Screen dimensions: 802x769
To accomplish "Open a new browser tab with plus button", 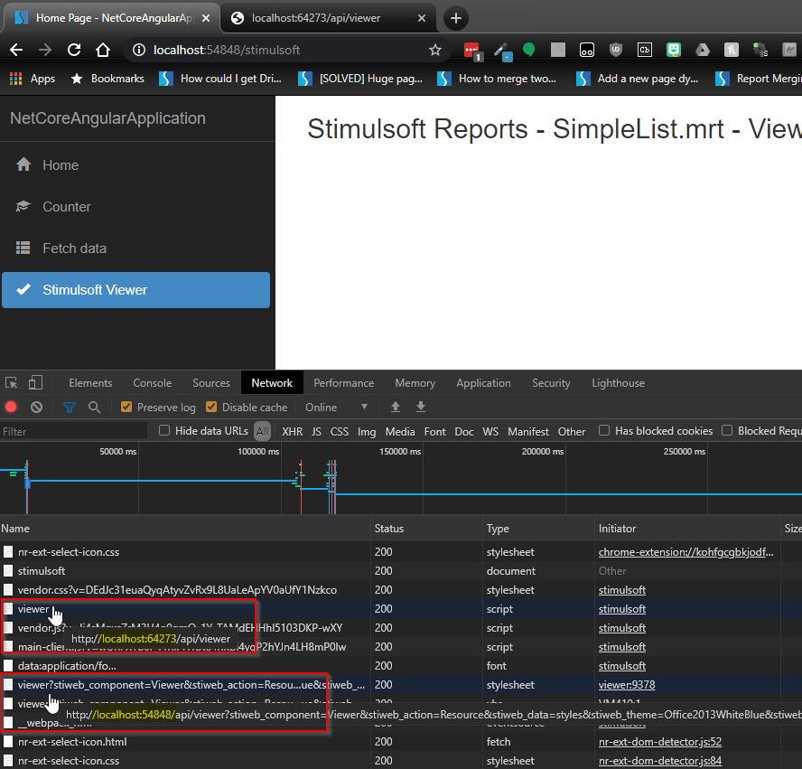I will click(x=455, y=18).
